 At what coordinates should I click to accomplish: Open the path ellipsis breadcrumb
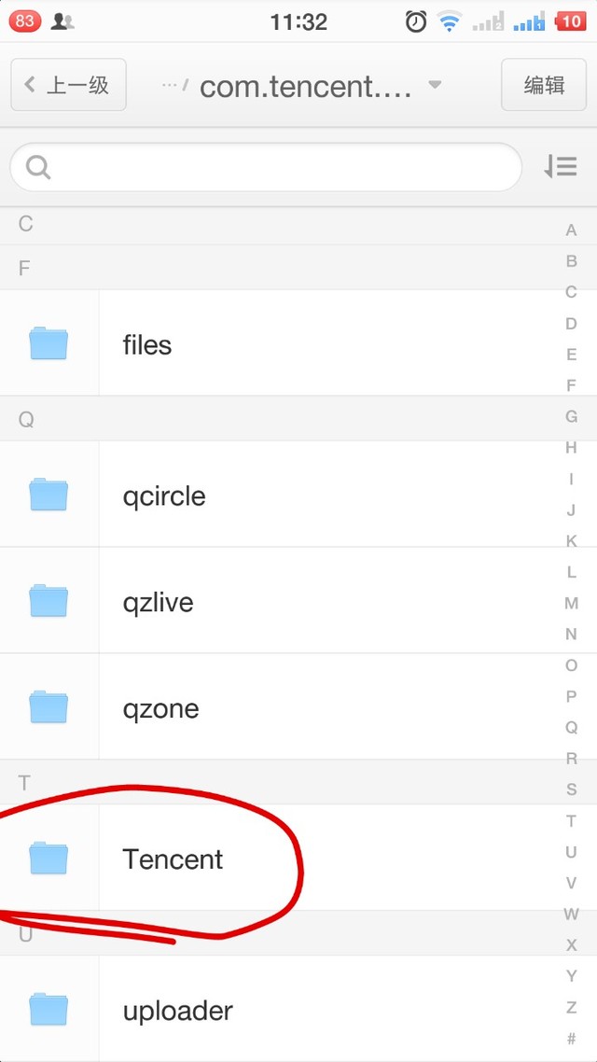[x=172, y=85]
